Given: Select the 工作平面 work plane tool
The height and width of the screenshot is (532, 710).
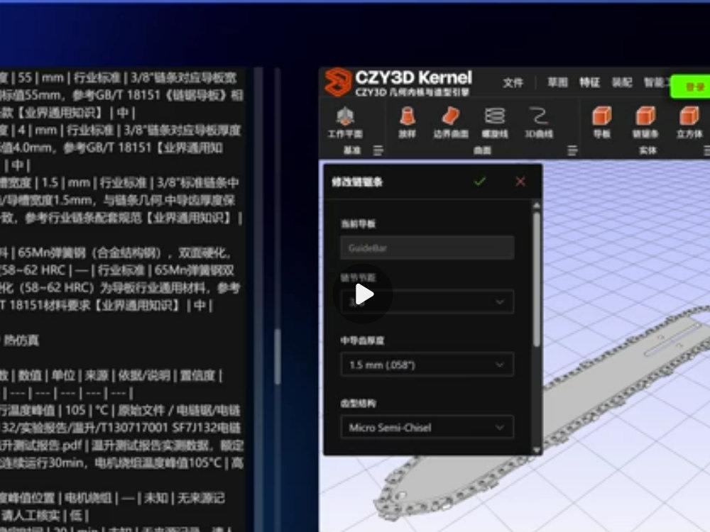Looking at the screenshot, I should (x=345, y=123).
